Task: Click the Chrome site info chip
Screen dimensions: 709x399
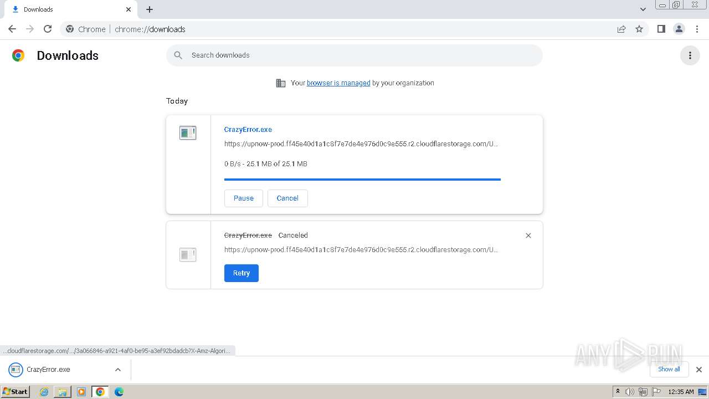Action: coord(85,29)
